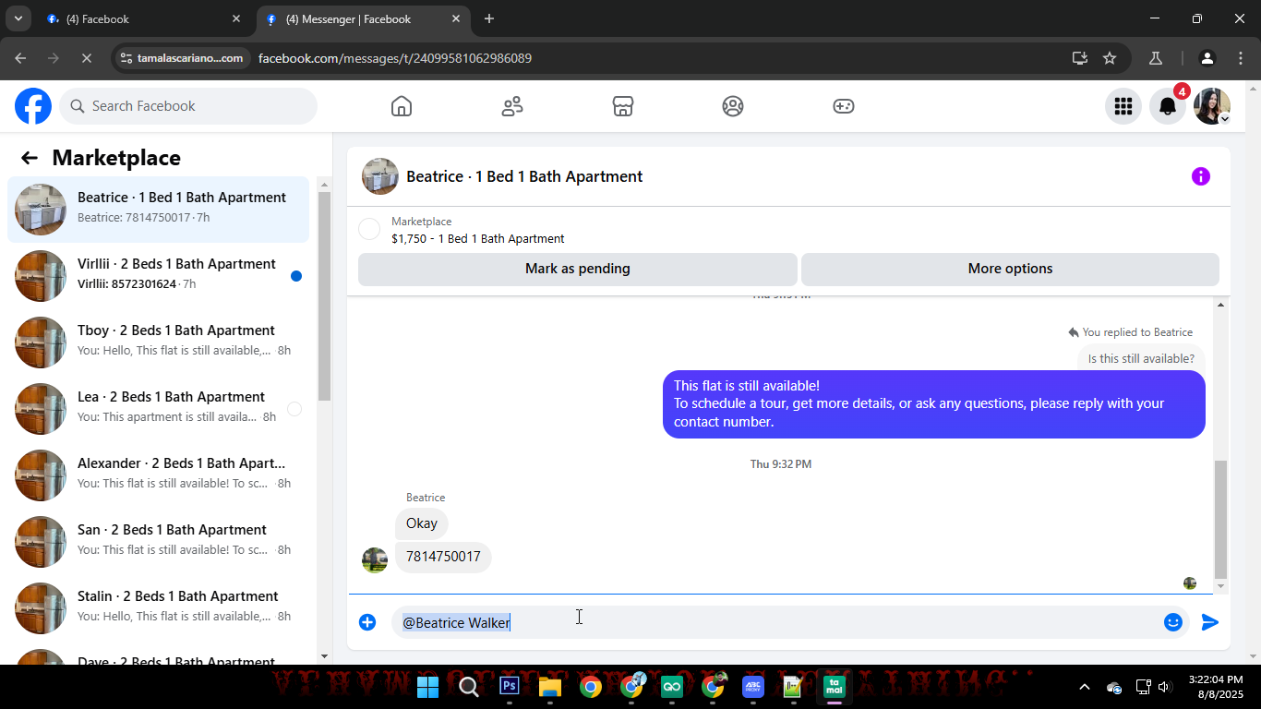Click the "This flat is still available!" message
The height and width of the screenshot is (709, 1261).
[x=934, y=403]
